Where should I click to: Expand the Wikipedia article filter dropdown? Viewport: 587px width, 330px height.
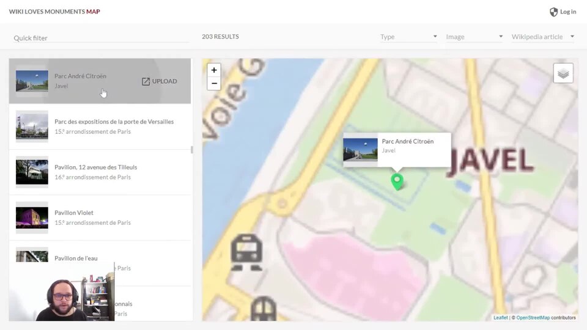543,37
